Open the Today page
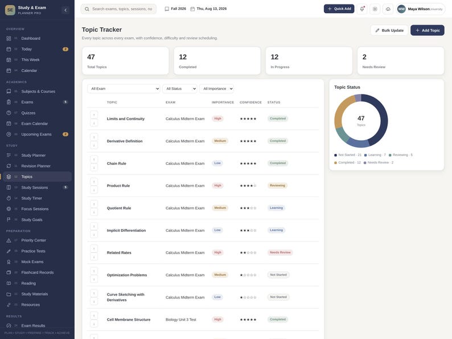The width and height of the screenshot is (452, 339). pyautogui.click(x=36, y=49)
